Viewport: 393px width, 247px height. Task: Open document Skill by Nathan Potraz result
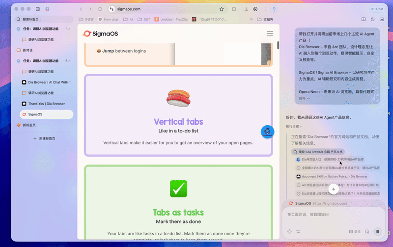[x=332, y=177]
